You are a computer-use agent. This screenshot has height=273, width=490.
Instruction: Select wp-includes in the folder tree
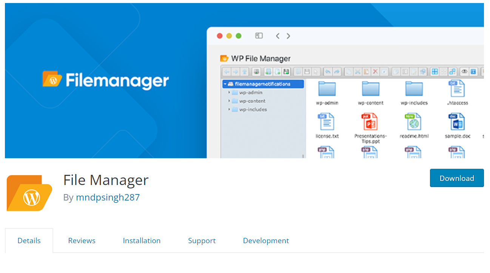click(x=253, y=110)
